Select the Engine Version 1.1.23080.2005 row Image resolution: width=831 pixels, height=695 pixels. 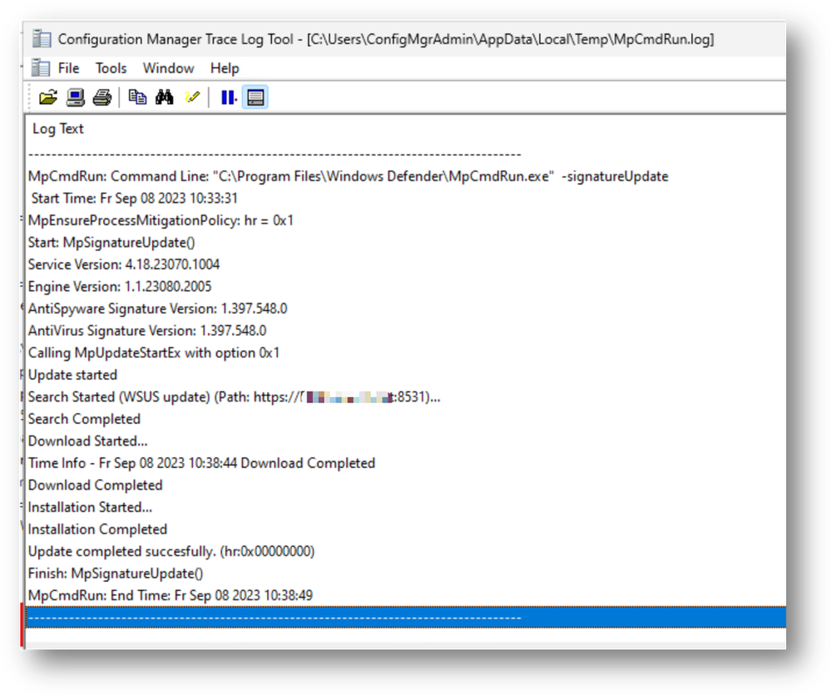click(x=405, y=287)
